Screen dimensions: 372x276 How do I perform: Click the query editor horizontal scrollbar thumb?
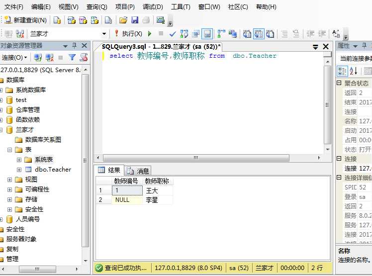pos(196,158)
